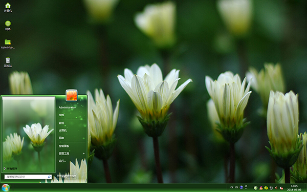Open the 回收站 (Recycle Bin) desktop icon

point(8,62)
